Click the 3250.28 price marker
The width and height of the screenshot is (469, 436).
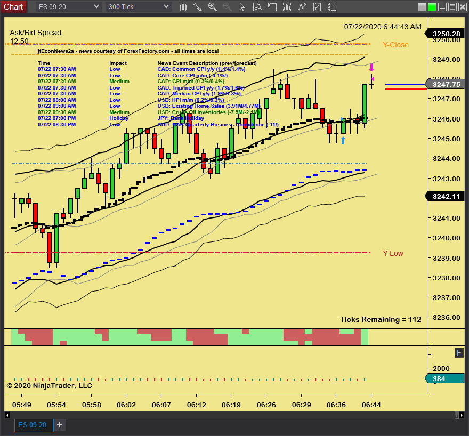(444, 34)
